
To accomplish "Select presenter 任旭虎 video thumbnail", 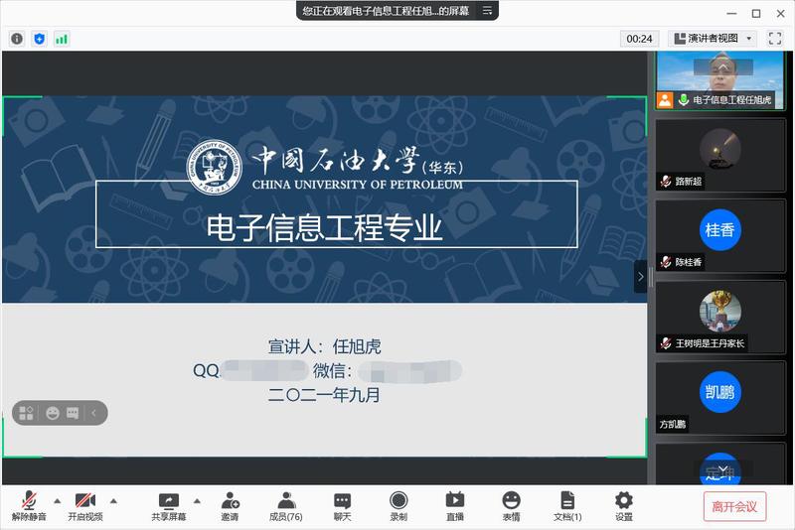I will (719, 80).
